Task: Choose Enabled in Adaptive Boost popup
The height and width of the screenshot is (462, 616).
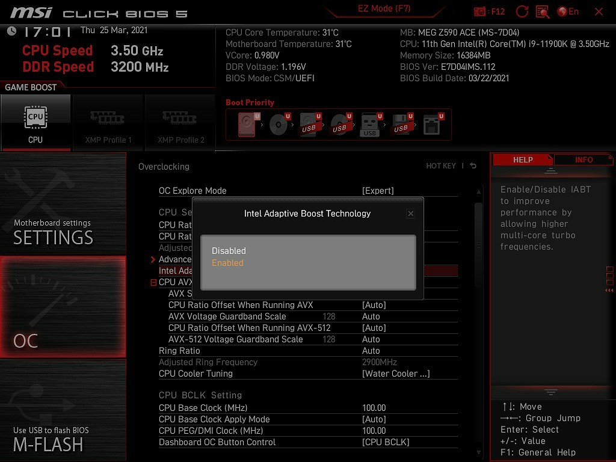Action: click(227, 263)
